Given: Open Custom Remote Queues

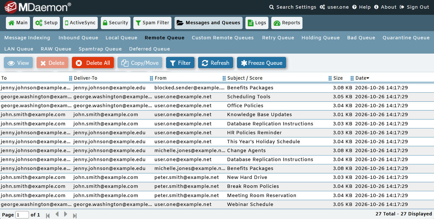Looking at the screenshot, I should 223,38.
